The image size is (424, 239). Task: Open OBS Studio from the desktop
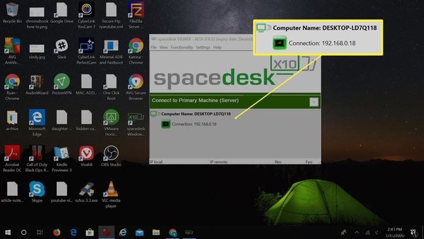click(x=111, y=156)
